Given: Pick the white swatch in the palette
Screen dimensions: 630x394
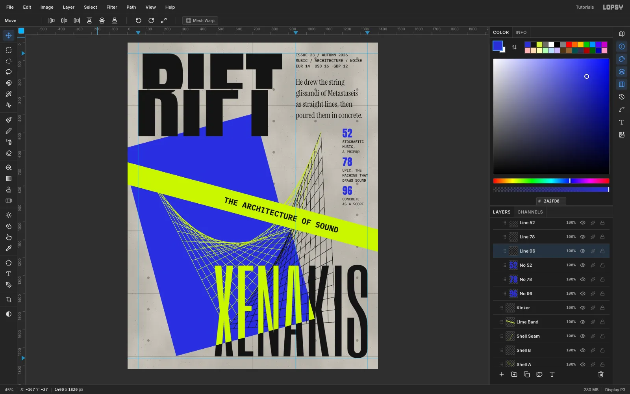Looking at the screenshot, I should coord(551,45).
